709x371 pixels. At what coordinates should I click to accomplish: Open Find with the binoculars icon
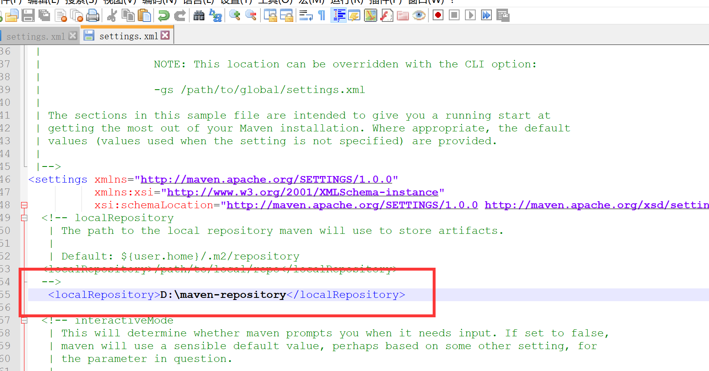point(199,16)
